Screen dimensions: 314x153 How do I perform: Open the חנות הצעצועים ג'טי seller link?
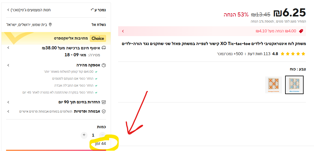(x=31, y=10)
